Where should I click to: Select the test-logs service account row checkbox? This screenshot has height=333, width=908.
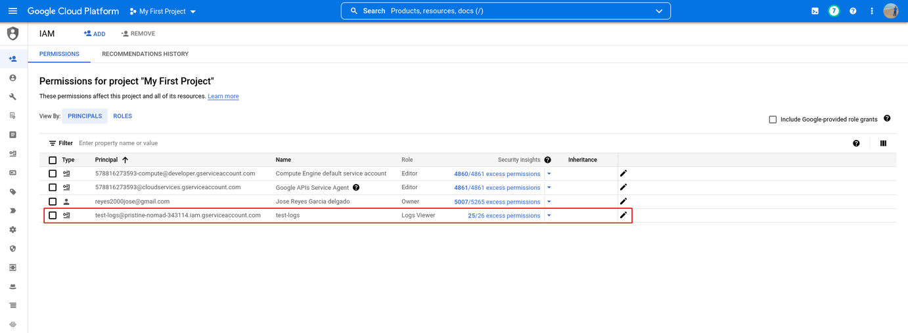(53, 215)
